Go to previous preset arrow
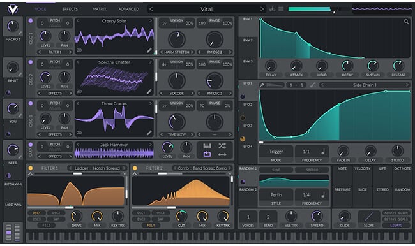The image size is (415, 246). pos(151,9)
